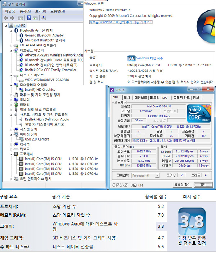Expand the 범용 직렬 버스 컨트롤러 branch
The width and height of the screenshot is (216, 253).
(x=11, y=110)
